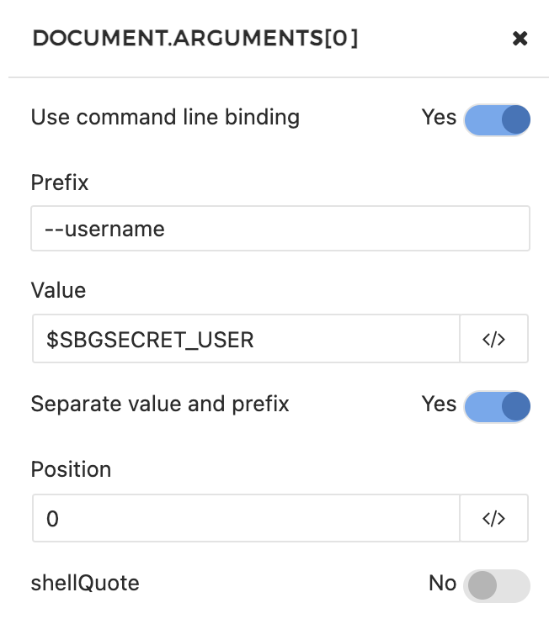
Task: Focus the Value field with $SBGSECRET_USER
Action: (x=246, y=339)
